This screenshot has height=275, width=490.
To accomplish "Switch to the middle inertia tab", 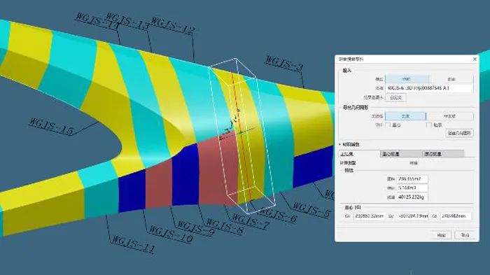I will click(x=401, y=154).
